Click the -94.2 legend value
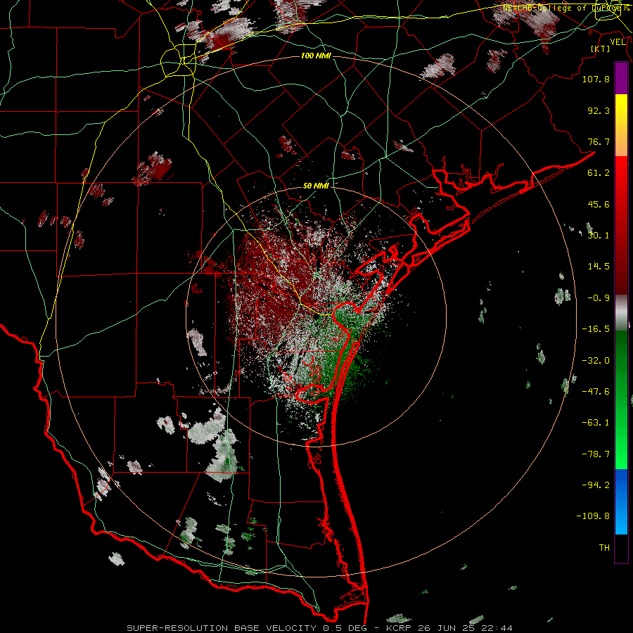This screenshot has width=633, height=633. [596, 485]
